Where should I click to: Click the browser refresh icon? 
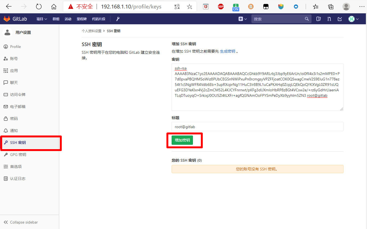coord(39,7)
